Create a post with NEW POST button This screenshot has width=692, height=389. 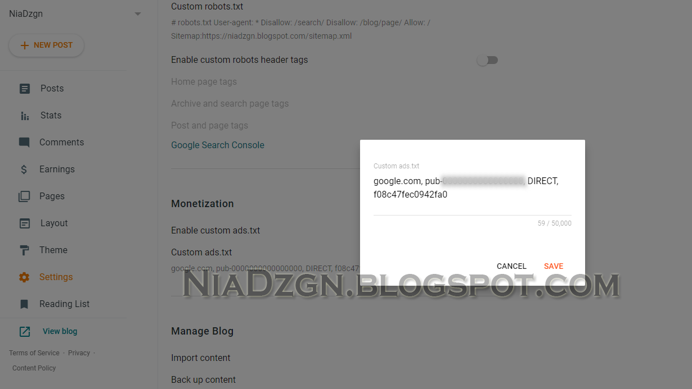pos(47,45)
